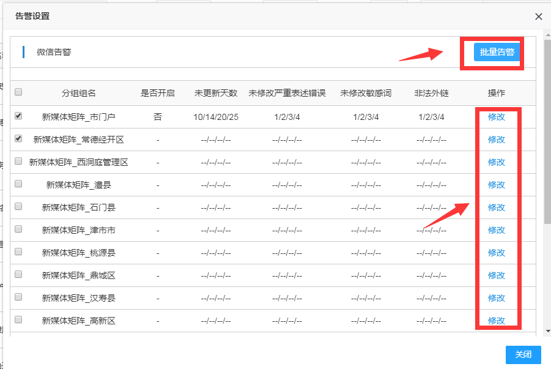
Task: Check the 新媒体矩阵_澧县 row checkbox
Action: click(18, 184)
